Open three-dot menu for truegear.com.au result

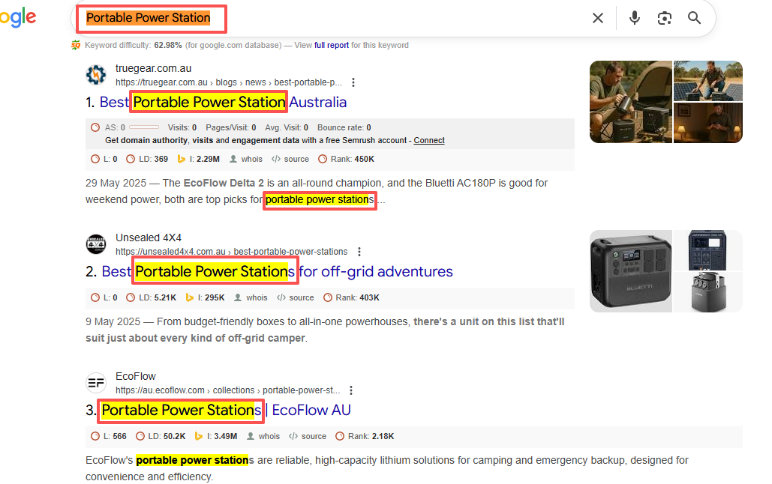pos(353,82)
